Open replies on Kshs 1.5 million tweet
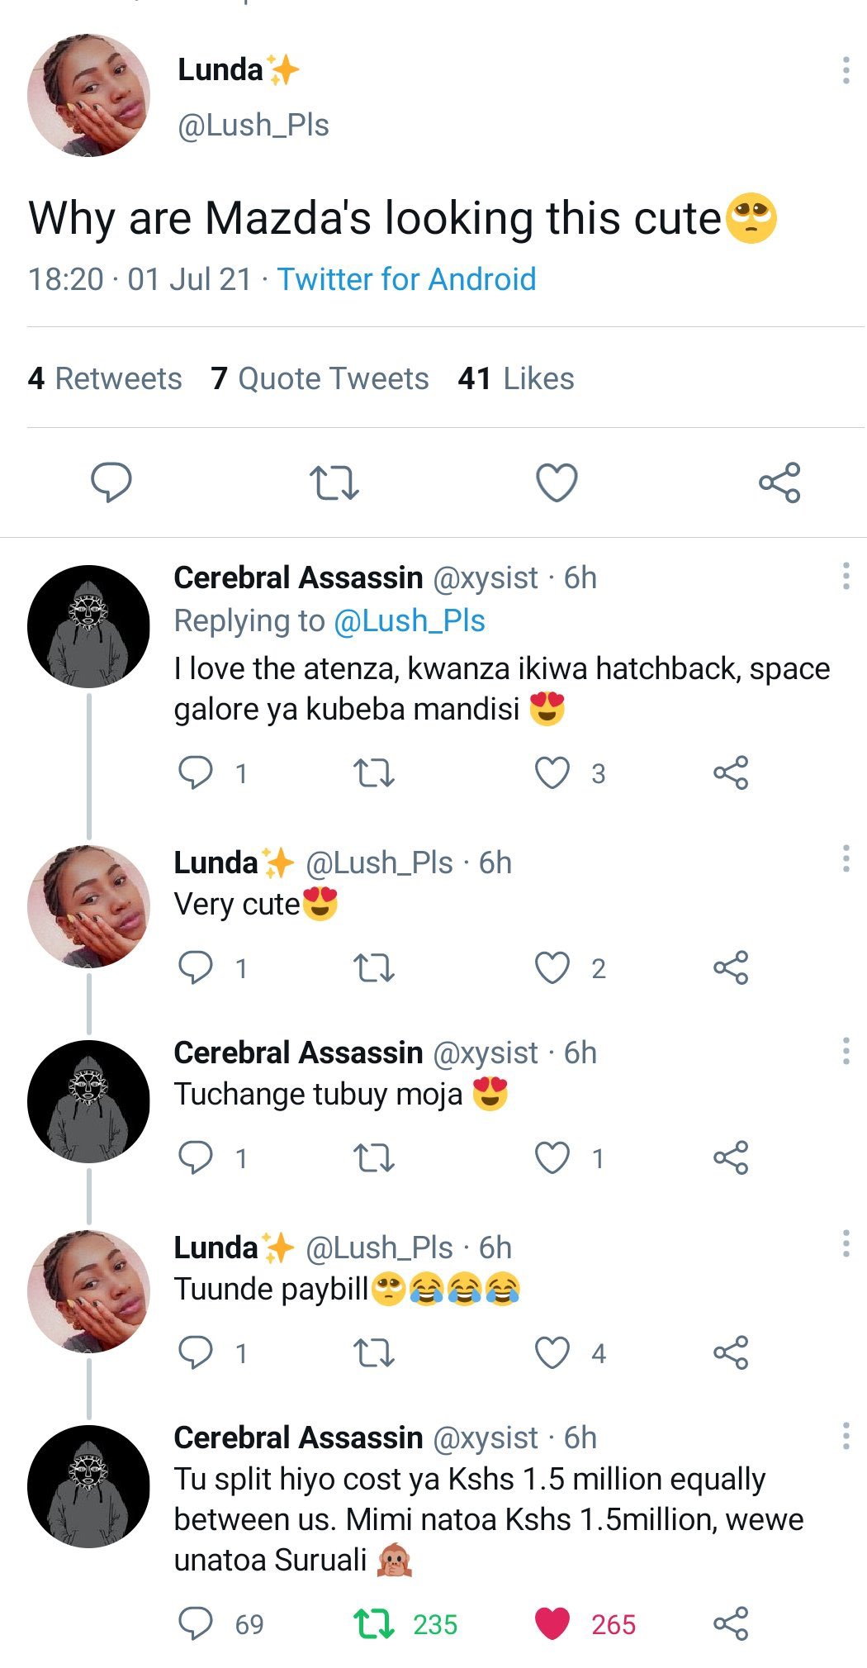Viewport: 867px width, 1668px height. 196,1623
